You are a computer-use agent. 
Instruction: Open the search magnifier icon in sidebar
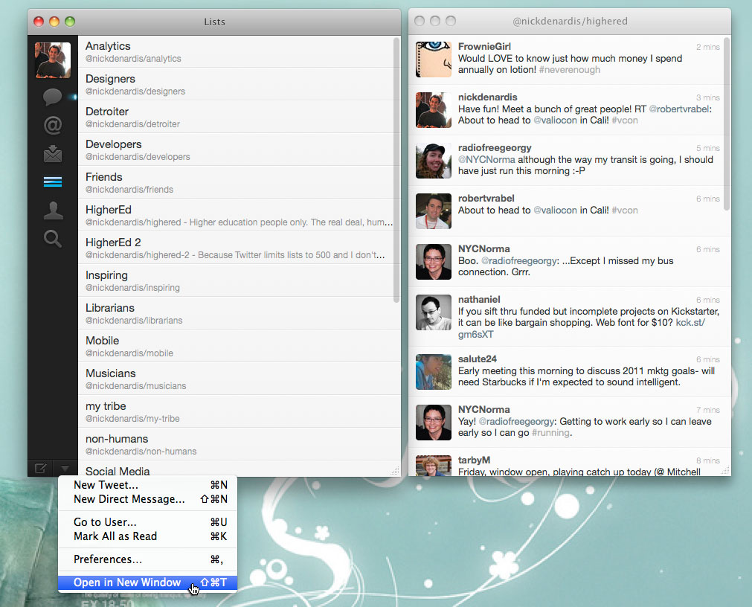(53, 238)
